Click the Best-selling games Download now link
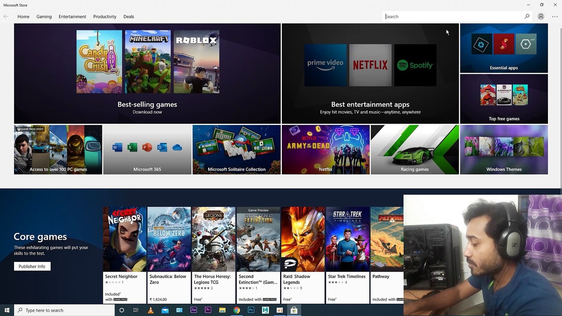Viewport: 562px width, 316px height. tap(147, 112)
